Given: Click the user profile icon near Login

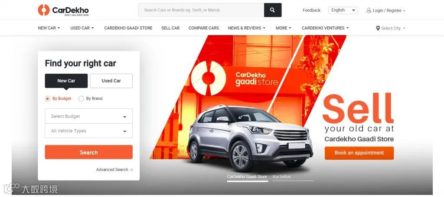Looking at the screenshot, I should coord(369,10).
